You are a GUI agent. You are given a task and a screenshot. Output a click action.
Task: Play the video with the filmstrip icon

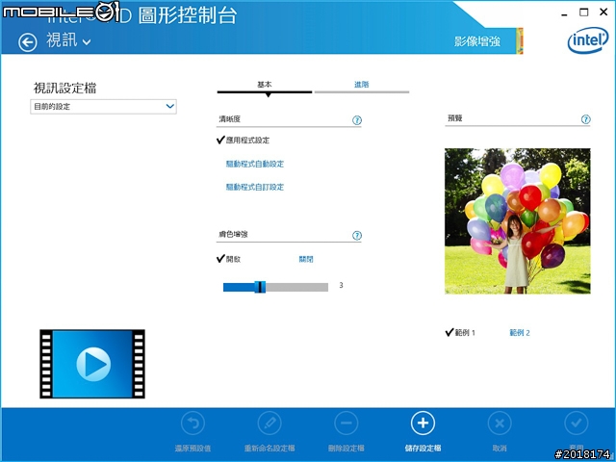coord(92,364)
